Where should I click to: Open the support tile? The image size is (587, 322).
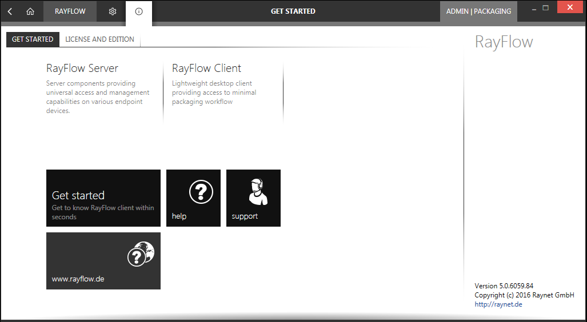coord(253,198)
